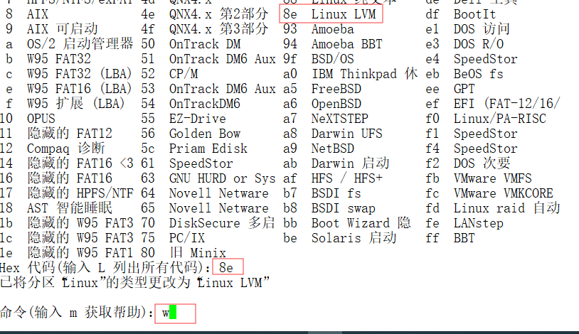Screen dimensions: 579x334
Task: Click the "Boot Wizard 隐" entry
Action: point(361,223)
